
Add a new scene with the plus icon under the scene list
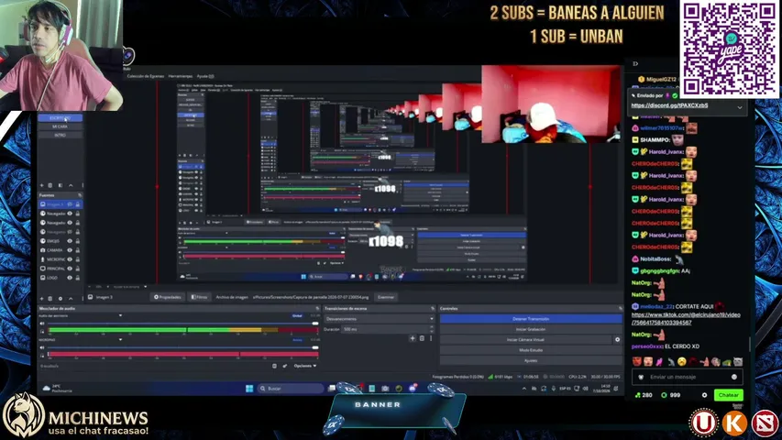tap(42, 185)
